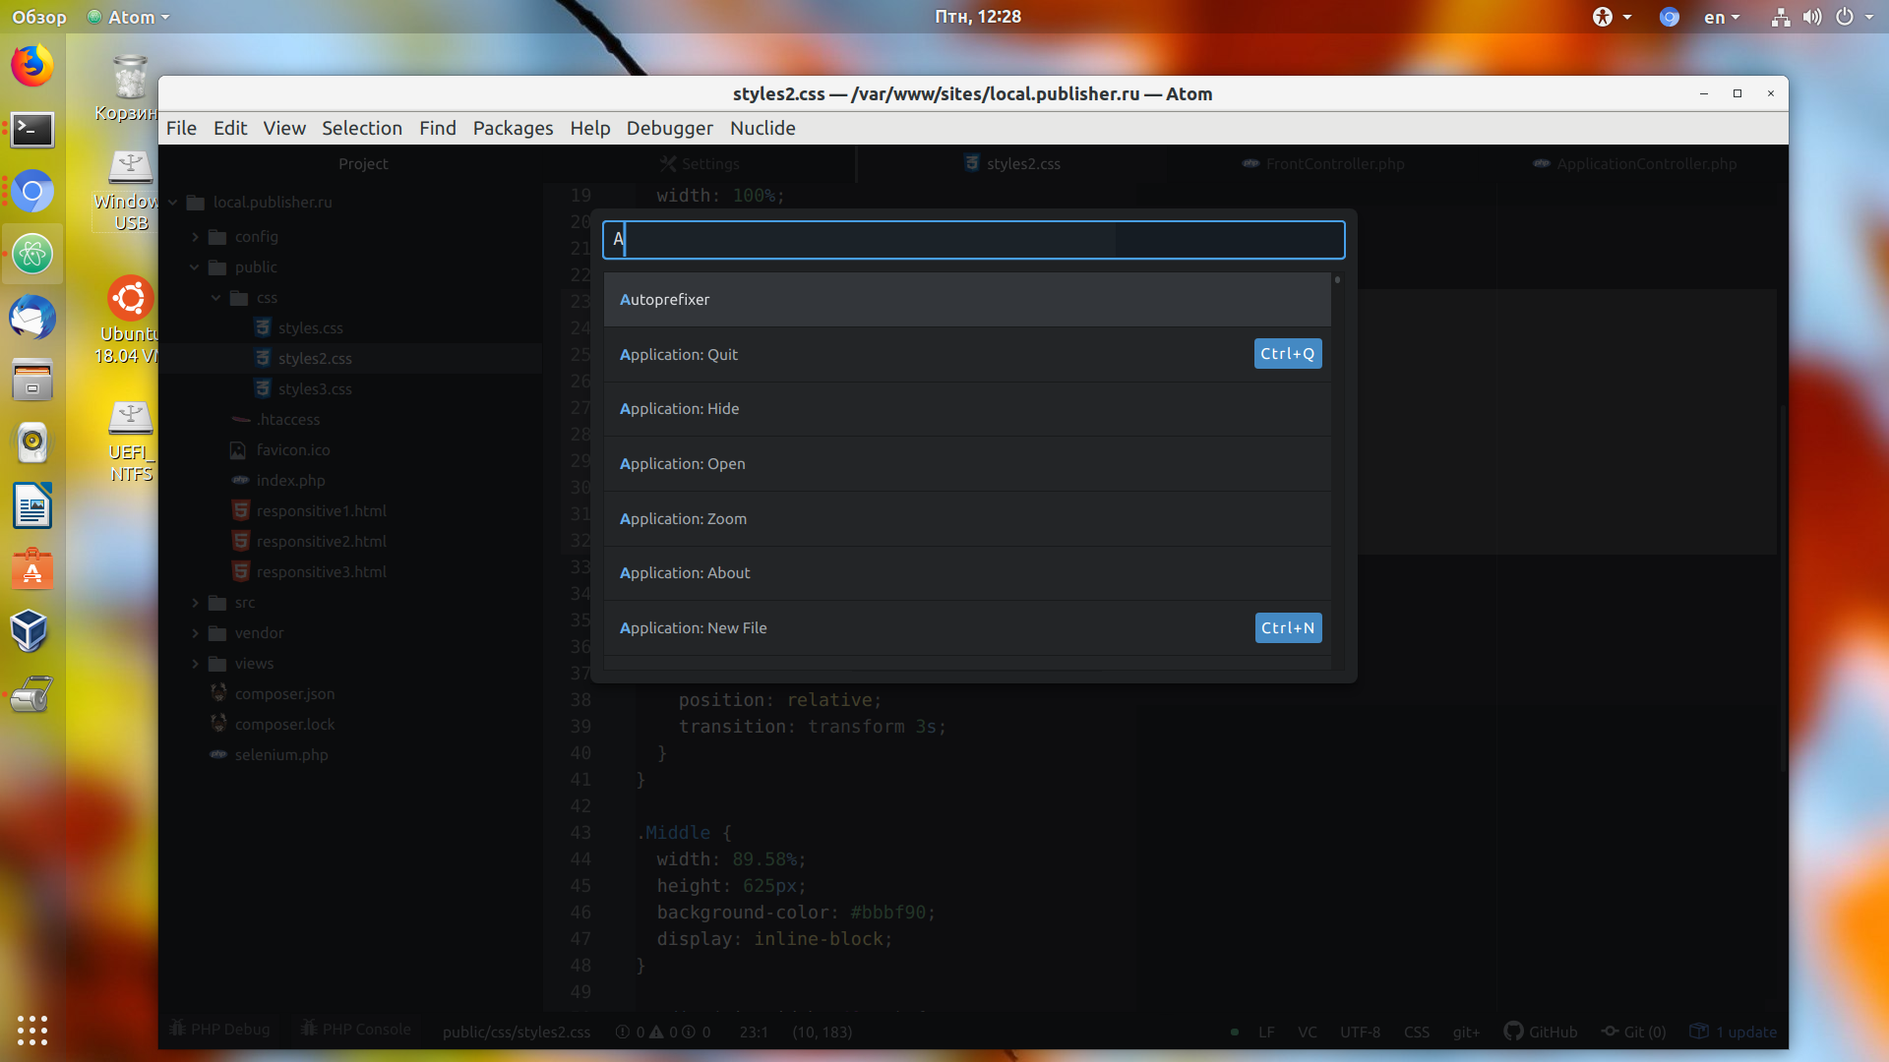Screen dimensions: 1889x1062
Task: Open network status indicator
Action: [x=1781, y=17]
